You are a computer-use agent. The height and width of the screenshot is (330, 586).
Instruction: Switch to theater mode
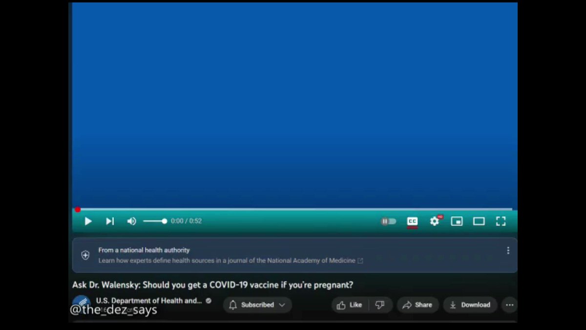[x=479, y=221]
